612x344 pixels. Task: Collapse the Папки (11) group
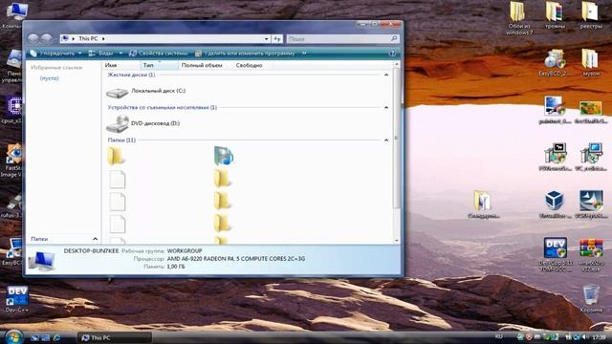click(386, 140)
